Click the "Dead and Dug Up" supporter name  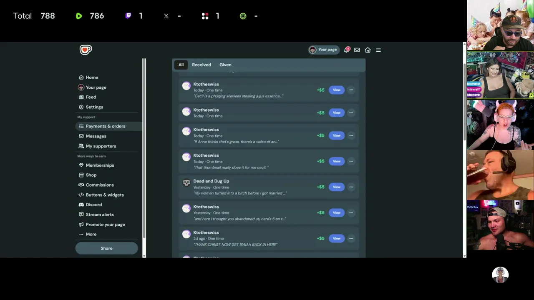(x=211, y=181)
